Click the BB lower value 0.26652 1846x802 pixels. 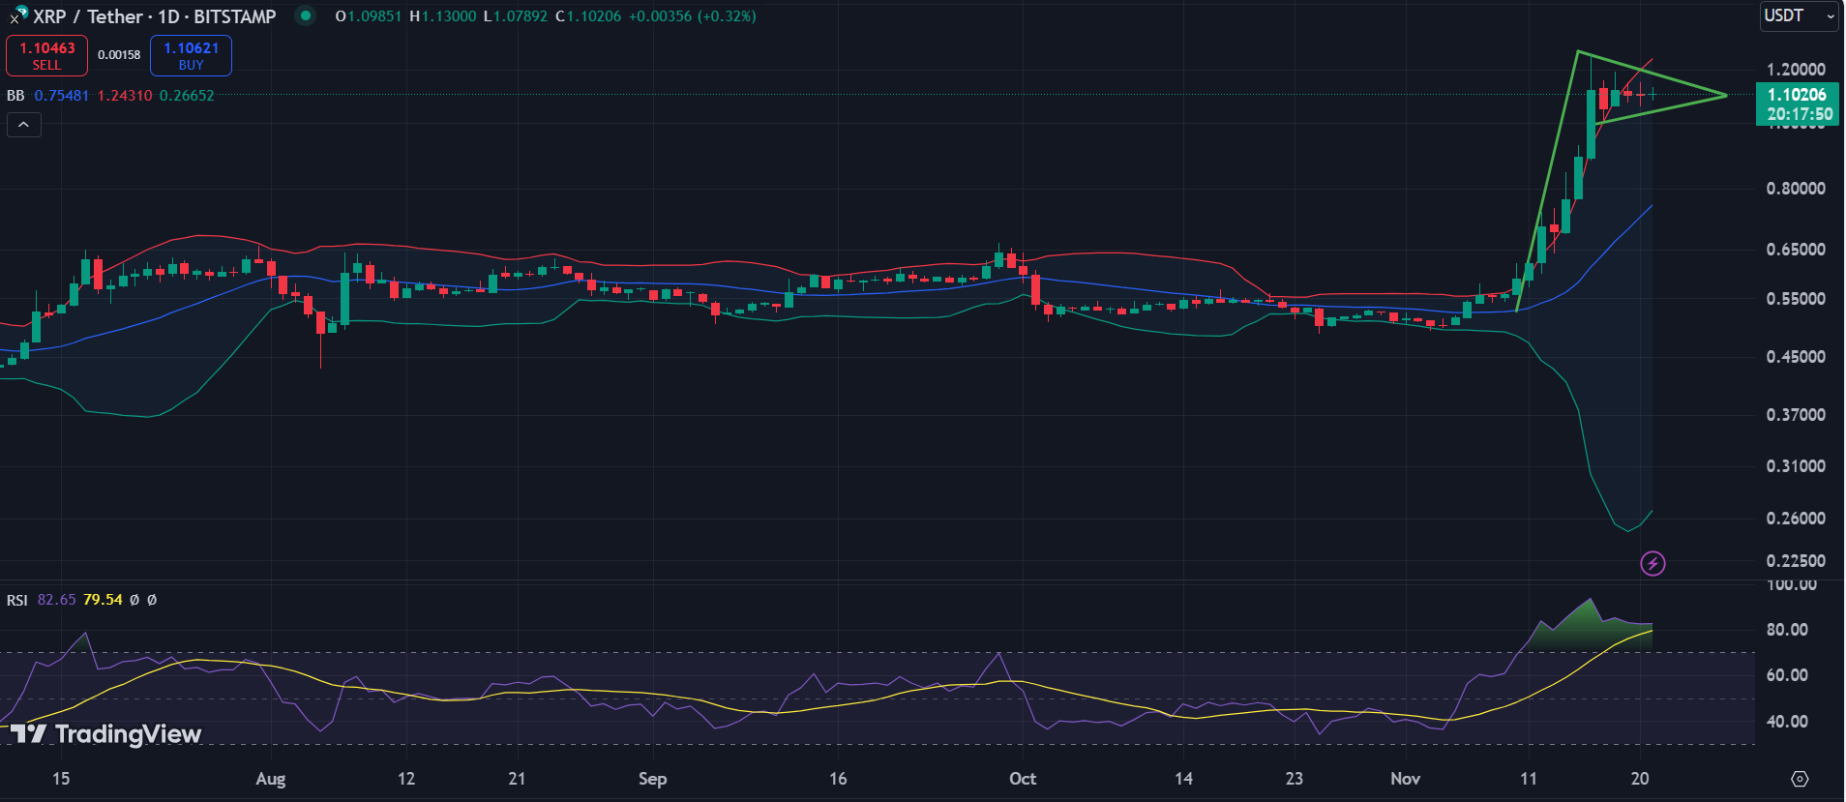tap(187, 96)
